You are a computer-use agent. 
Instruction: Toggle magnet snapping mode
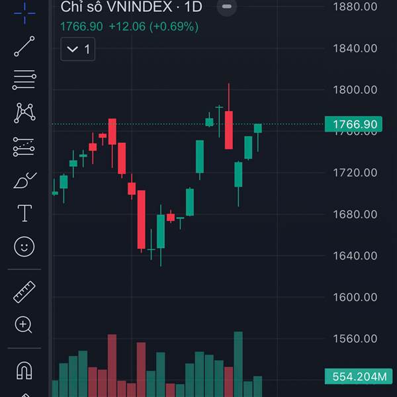(24, 371)
